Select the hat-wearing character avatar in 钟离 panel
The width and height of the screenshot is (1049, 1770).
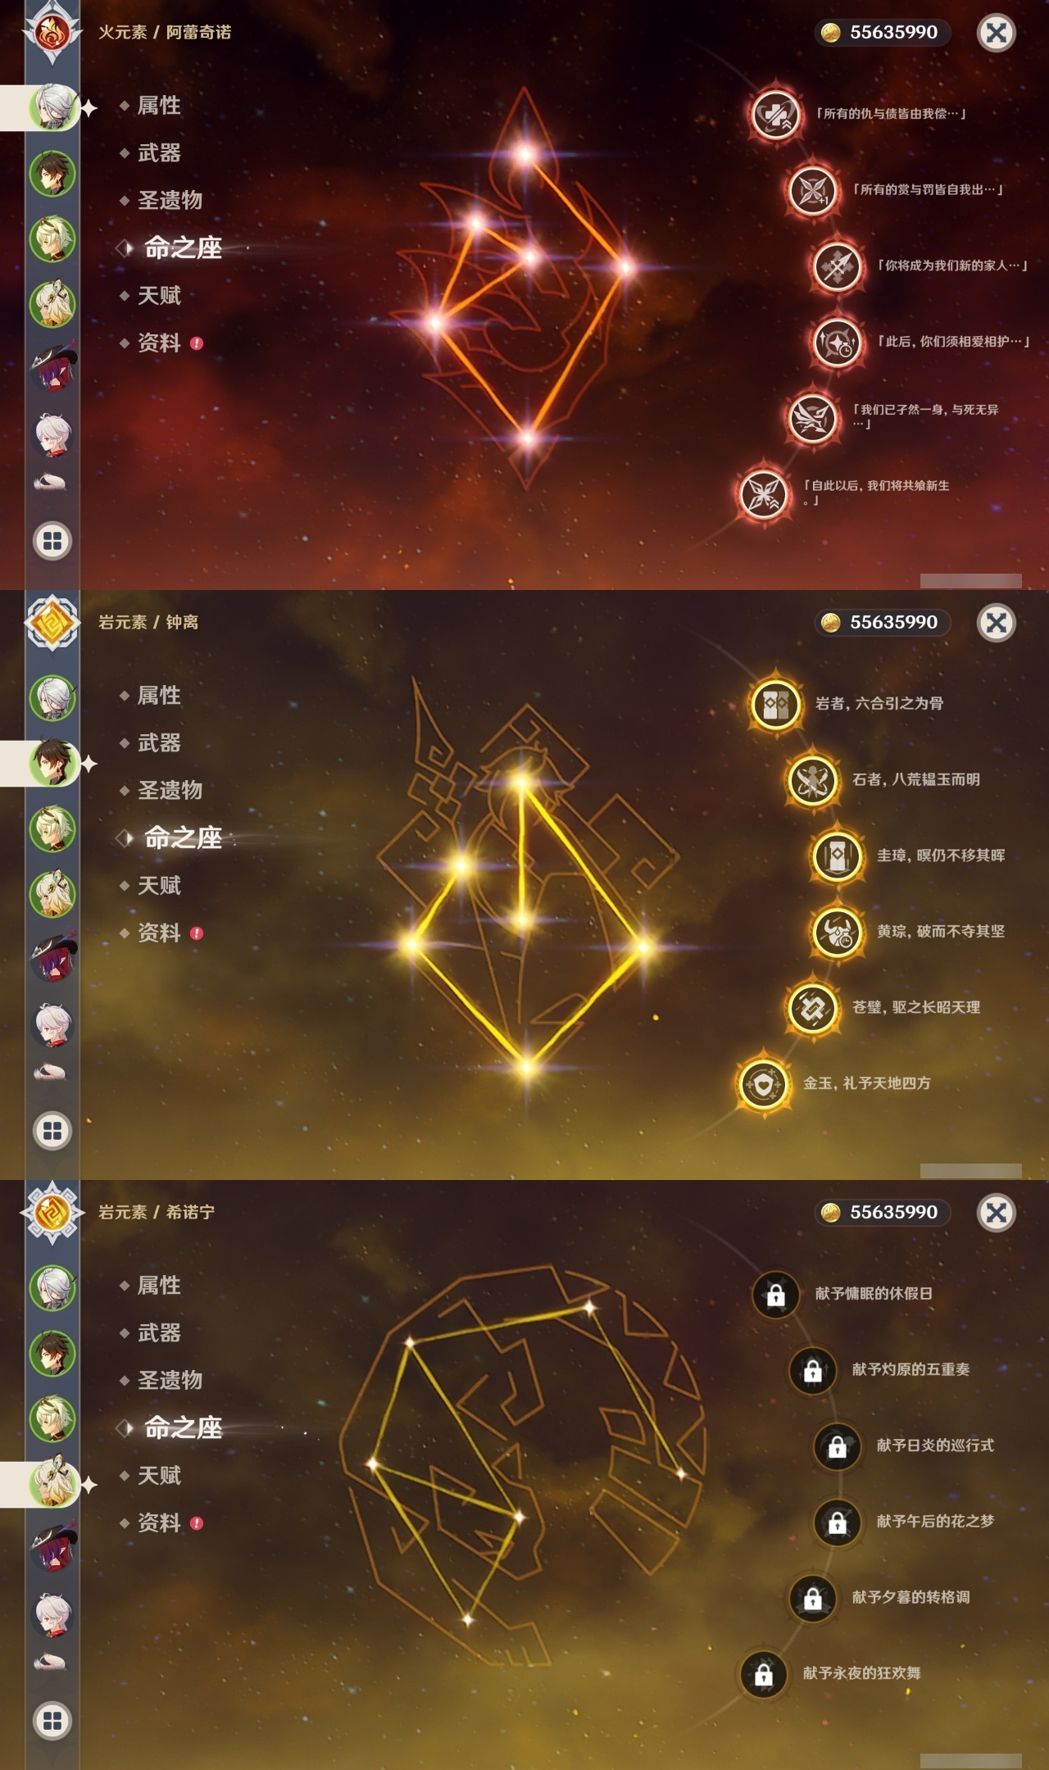pos(52,959)
